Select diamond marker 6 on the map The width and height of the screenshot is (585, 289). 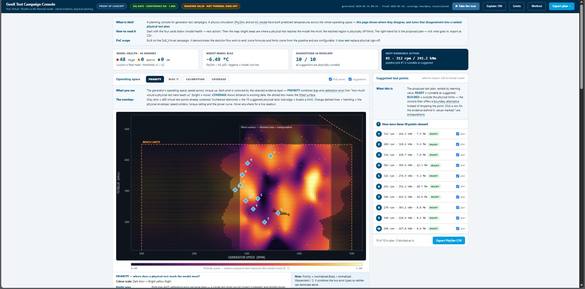[242, 175]
